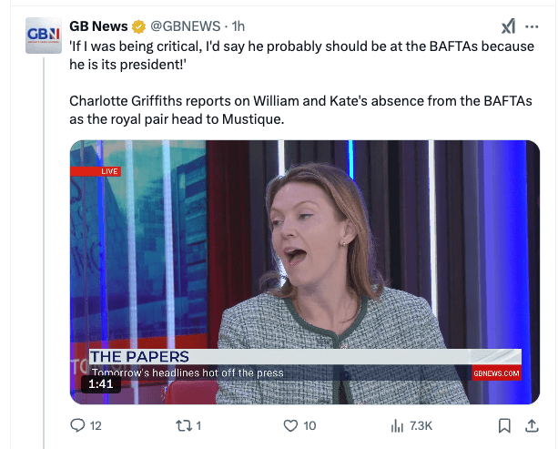Open the @GBNEWS handle link
This screenshot has width=558, height=449.
(191, 26)
